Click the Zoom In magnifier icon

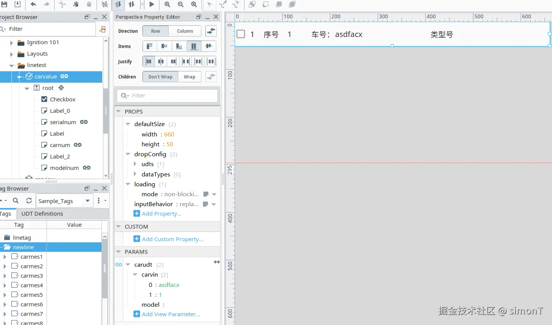pos(167,4)
